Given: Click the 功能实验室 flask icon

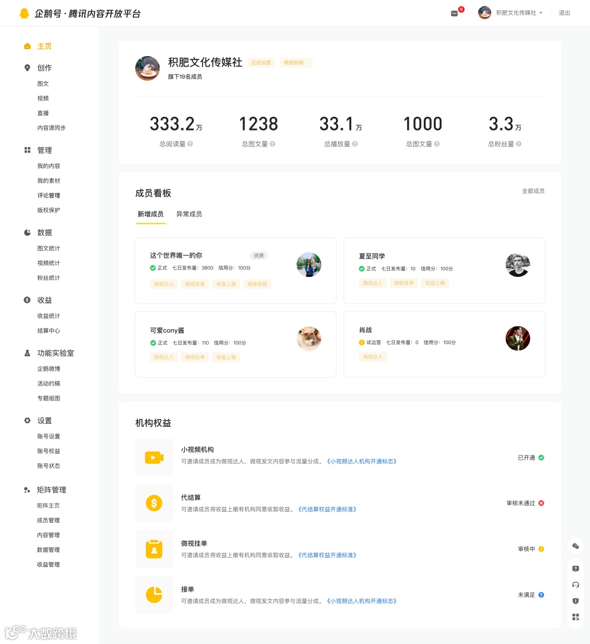Looking at the screenshot, I should [27, 353].
